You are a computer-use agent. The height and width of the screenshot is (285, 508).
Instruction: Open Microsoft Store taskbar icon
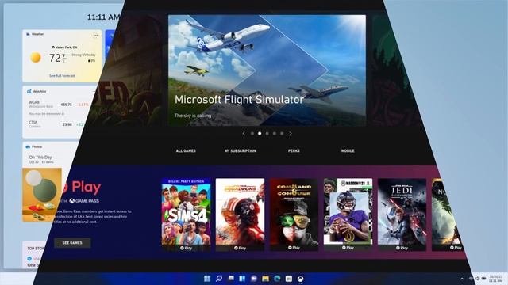point(289,279)
